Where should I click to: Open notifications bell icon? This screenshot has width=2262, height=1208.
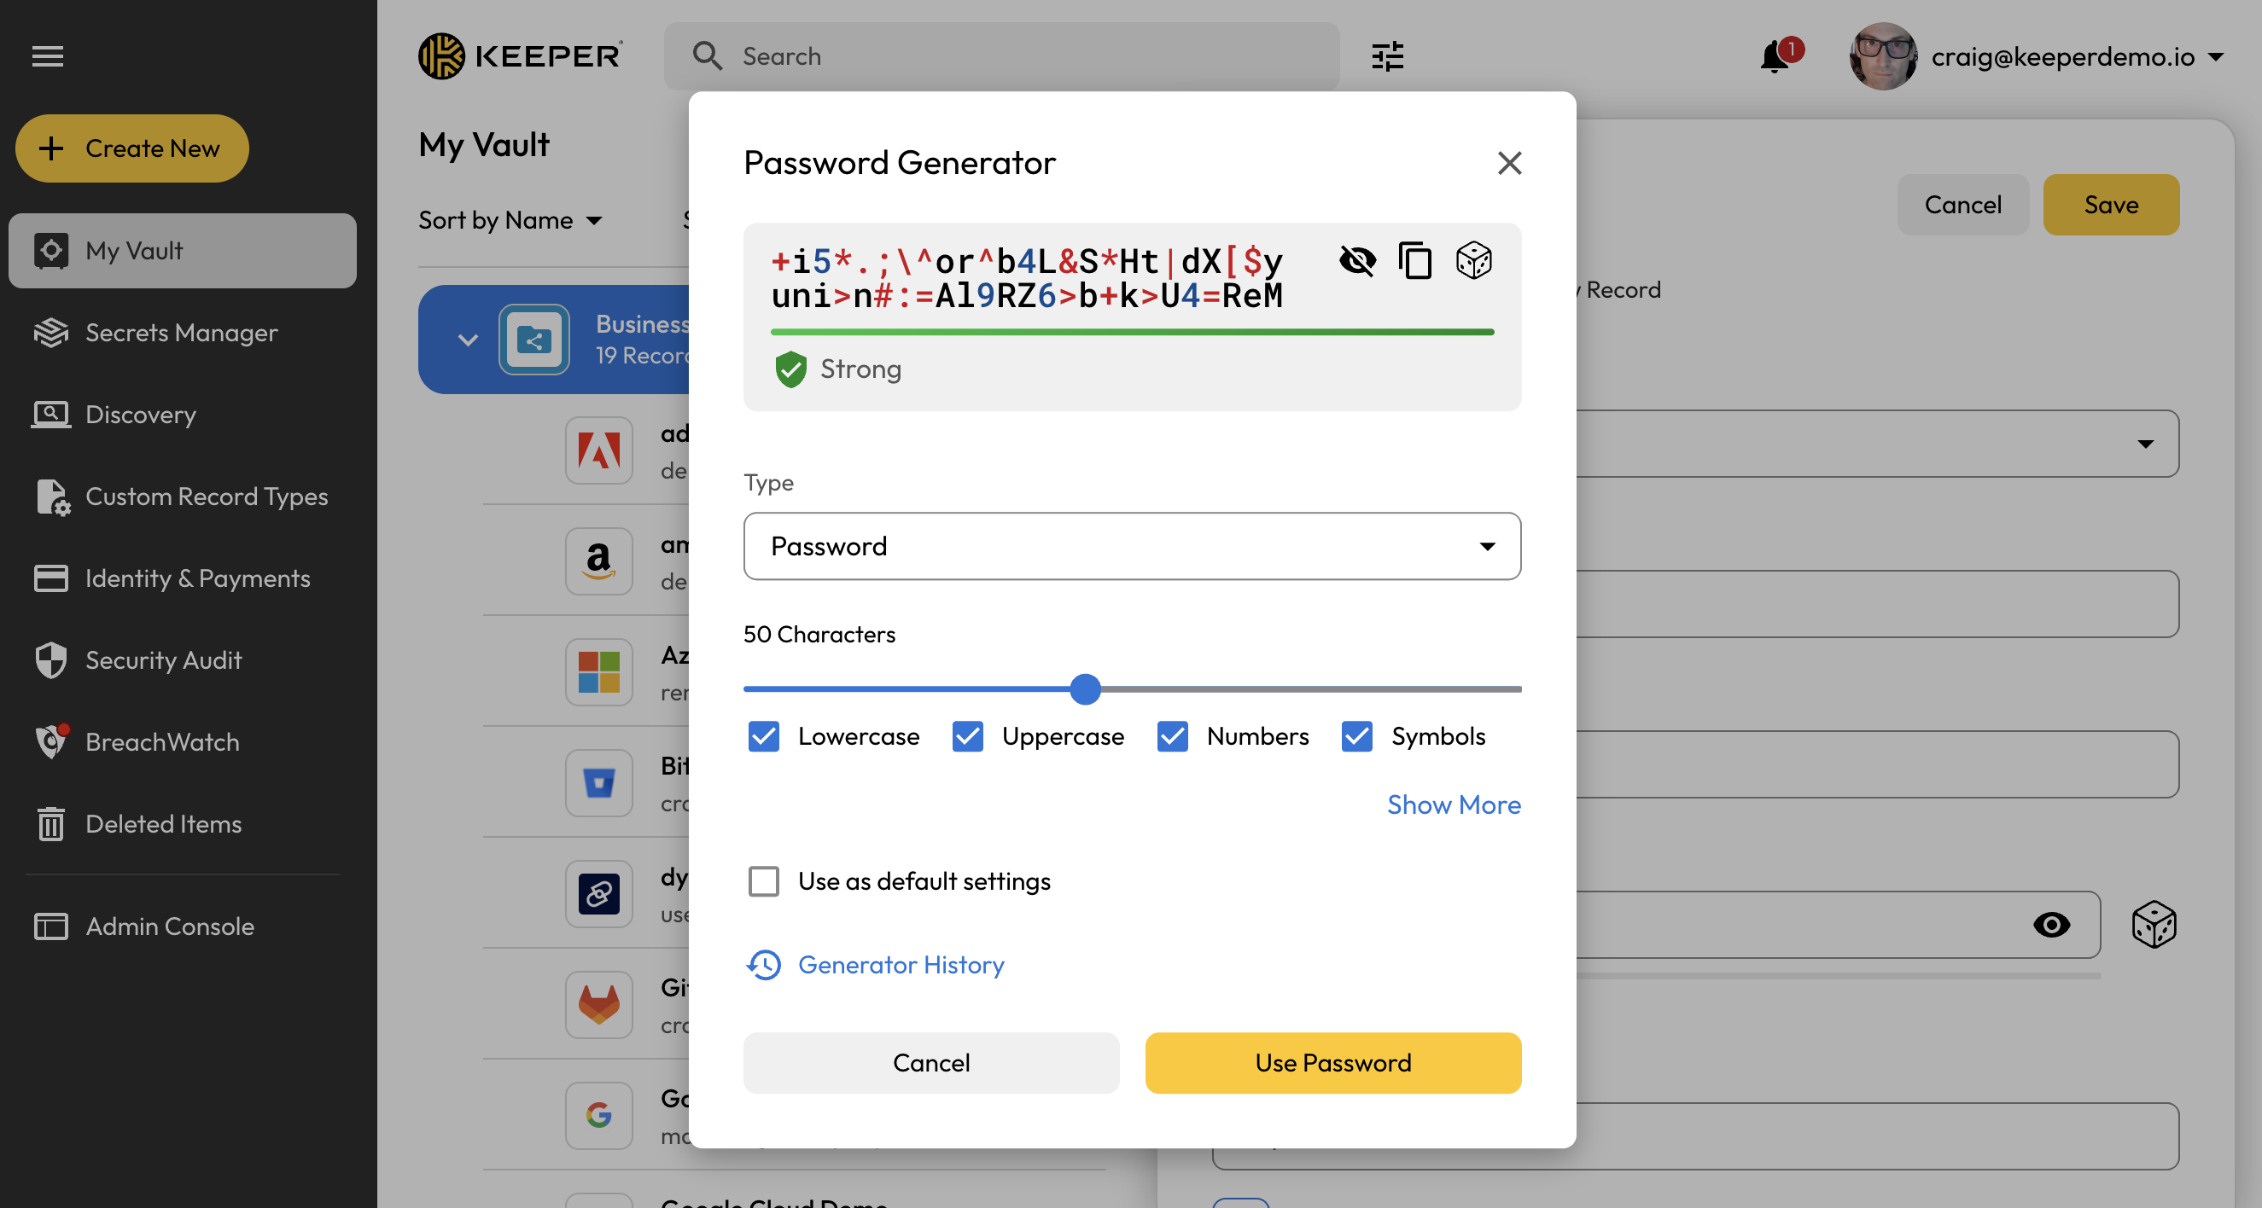coord(1775,56)
